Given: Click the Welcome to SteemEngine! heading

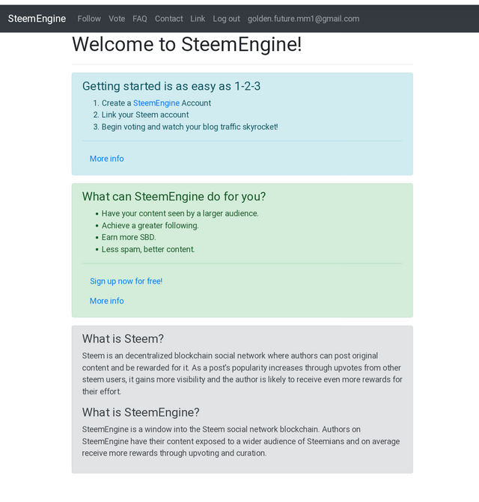Looking at the screenshot, I should 187,44.
